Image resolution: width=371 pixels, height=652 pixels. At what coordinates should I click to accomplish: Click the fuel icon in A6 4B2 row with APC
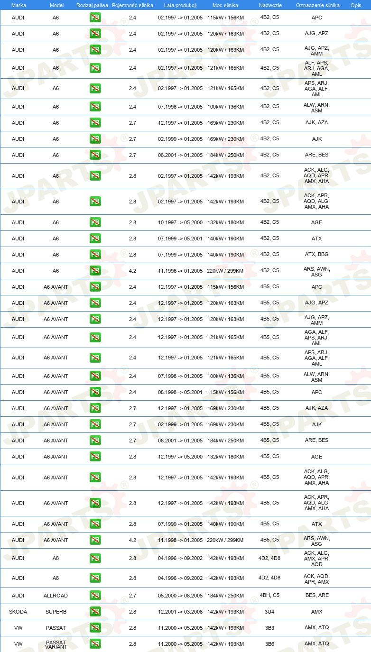(95, 18)
